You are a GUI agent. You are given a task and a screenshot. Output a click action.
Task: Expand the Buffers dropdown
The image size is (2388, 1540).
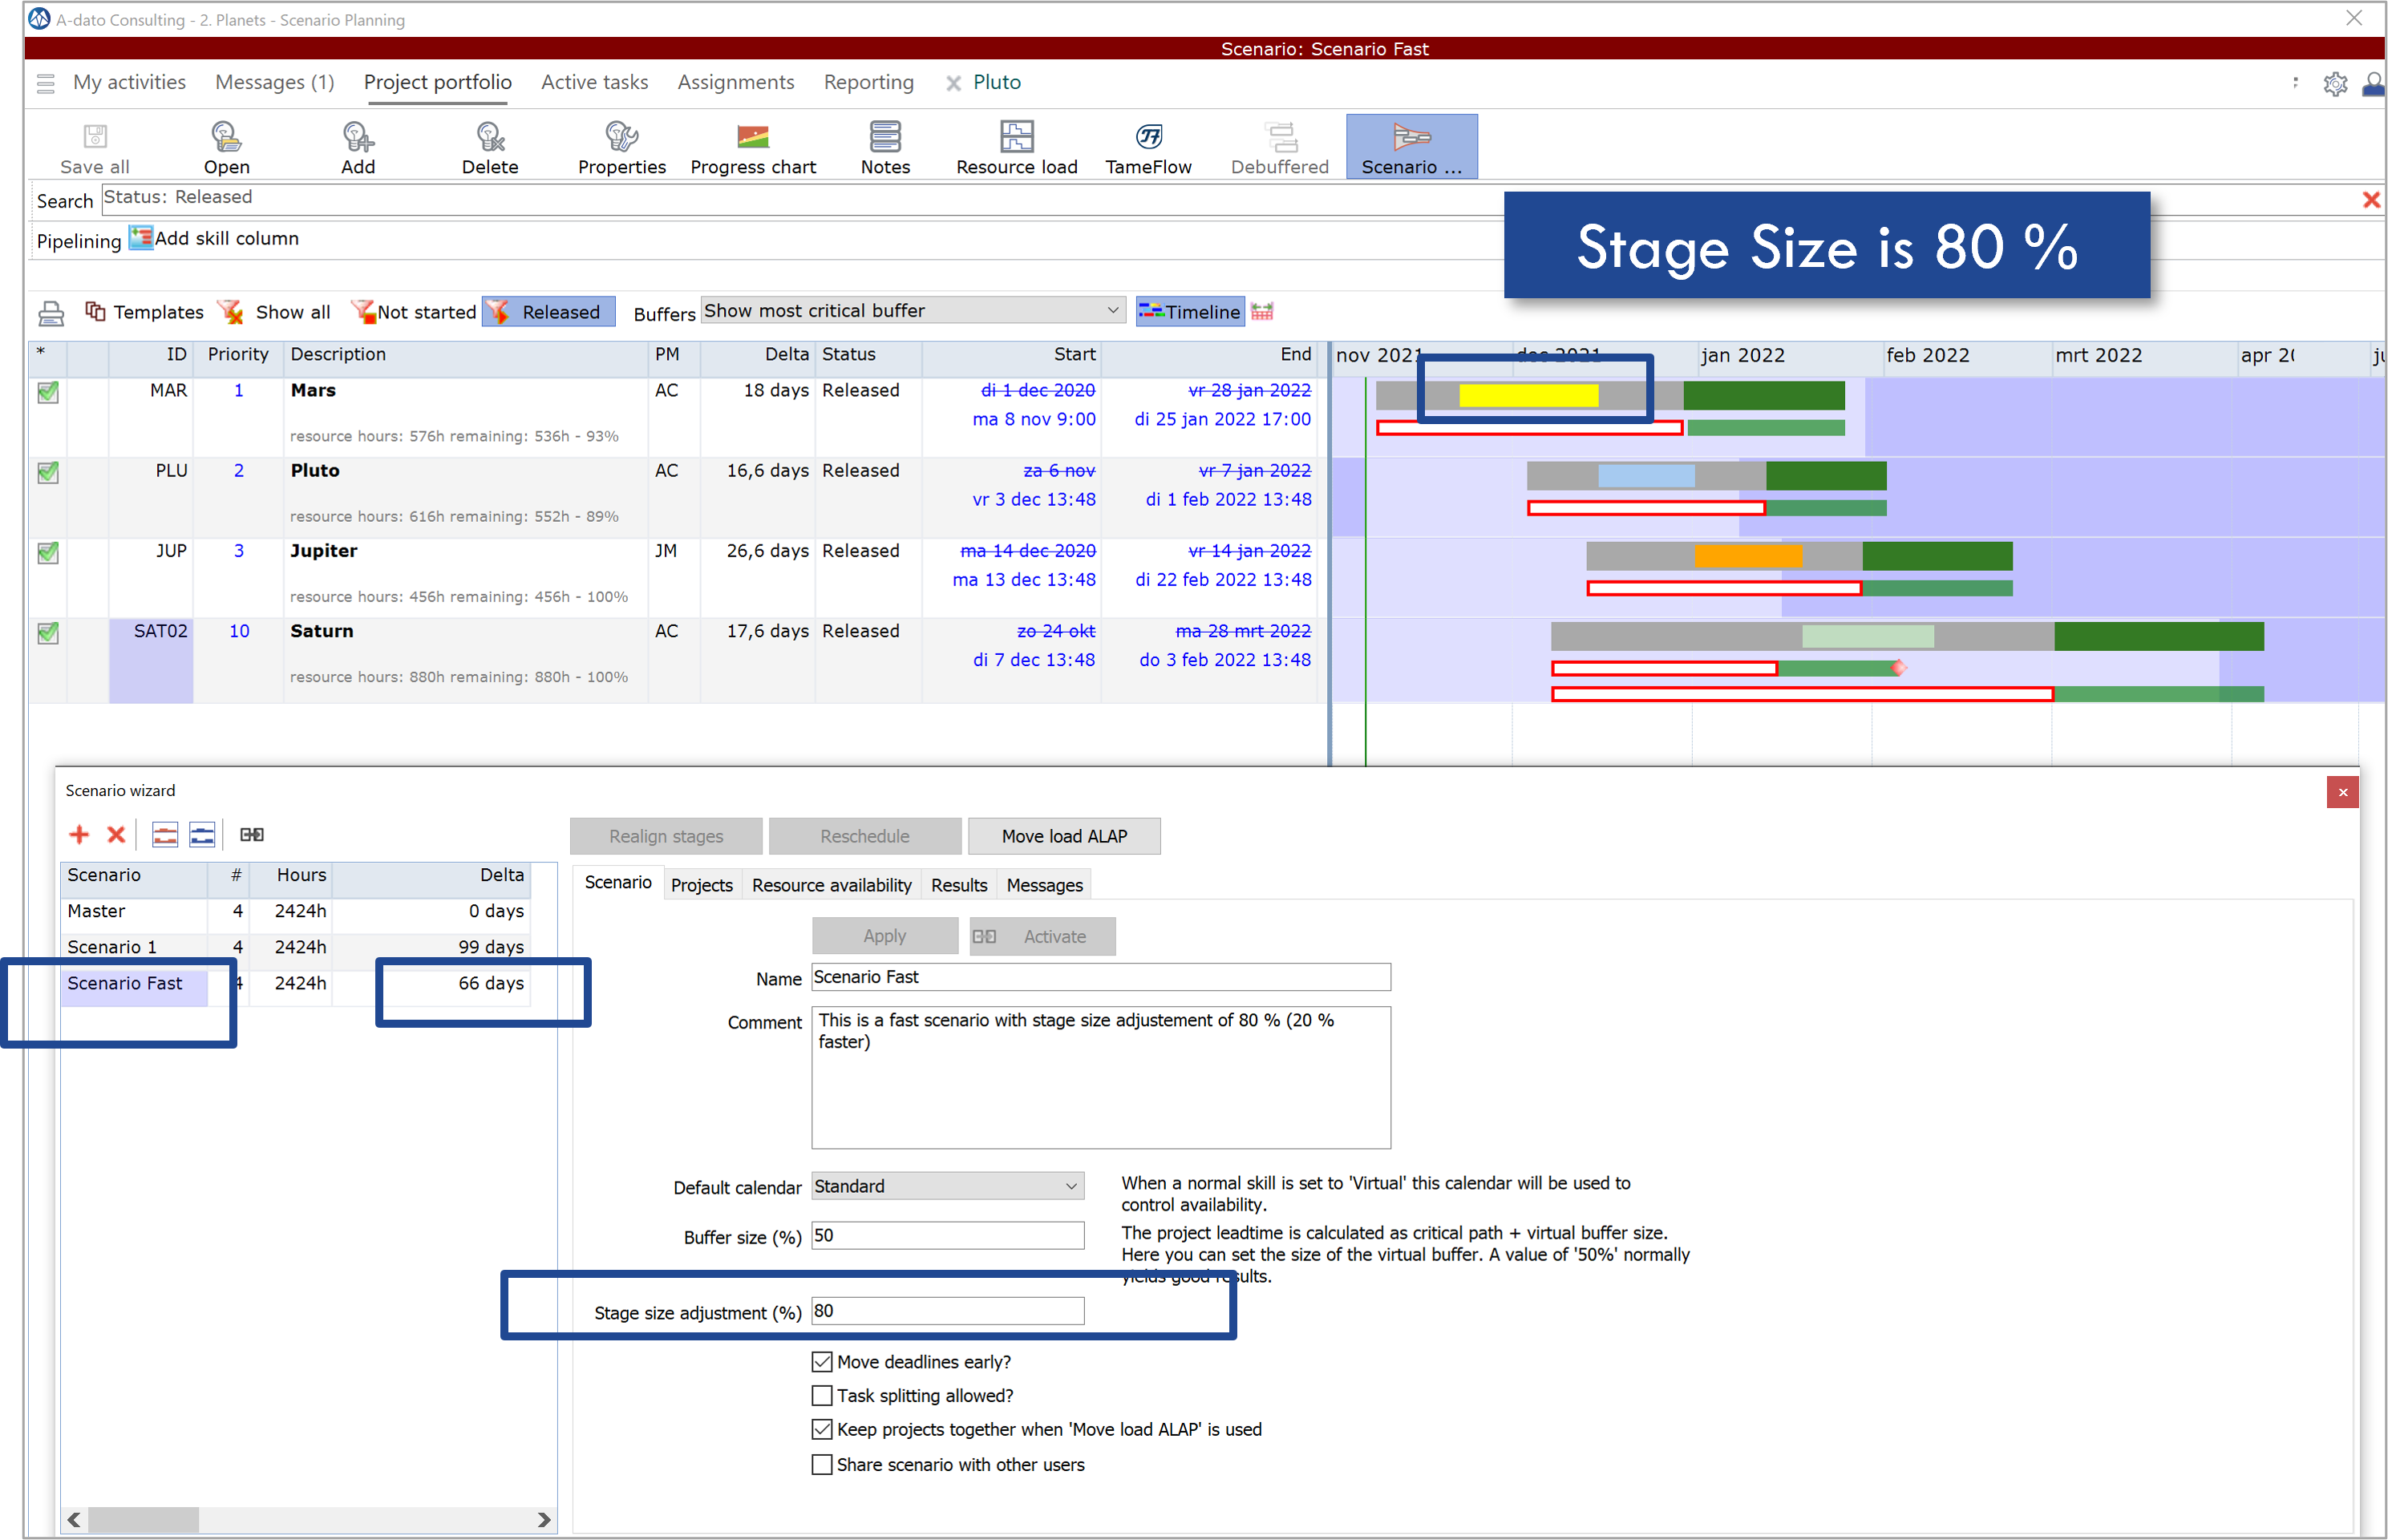[x=1112, y=310]
